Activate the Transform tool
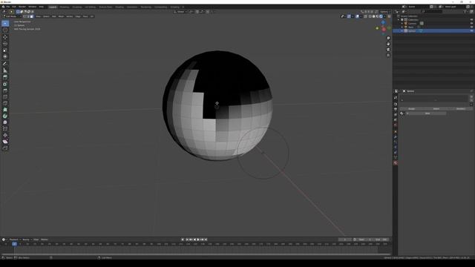Screen dimensions: 475x267 coord(5,56)
